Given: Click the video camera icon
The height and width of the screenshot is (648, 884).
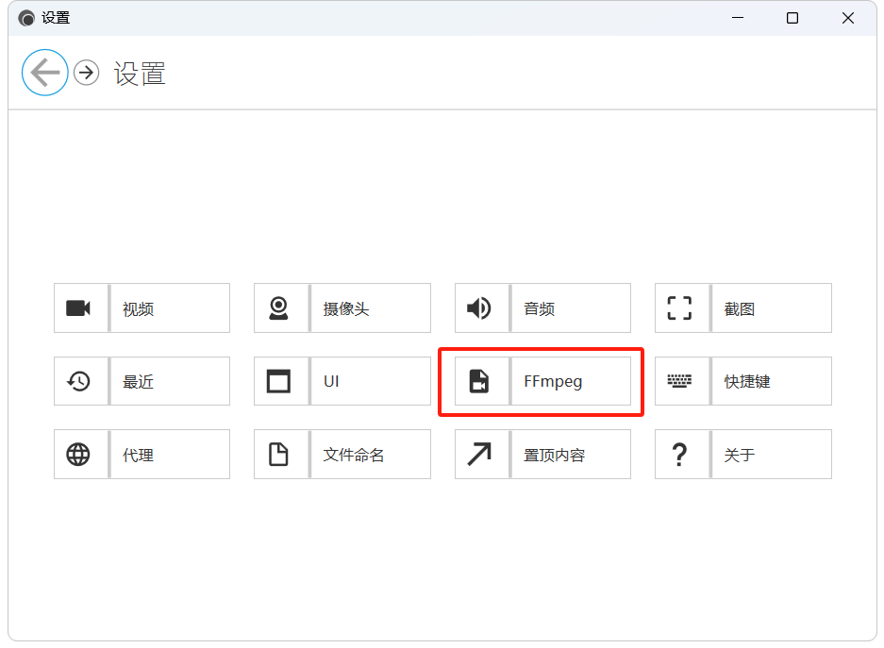Looking at the screenshot, I should (78, 308).
